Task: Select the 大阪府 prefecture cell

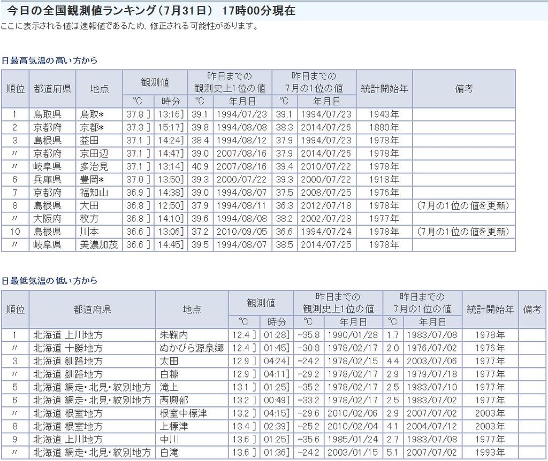Action: click(x=47, y=219)
